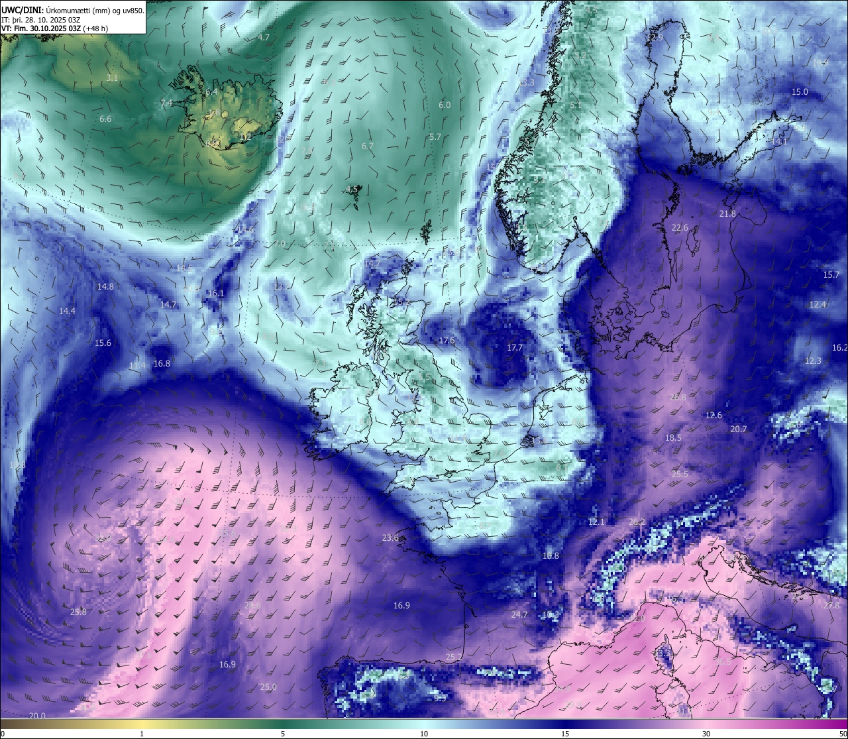Viewport: 848px width, 739px height.
Task: Click the 16.1 value label
Action: click(216, 294)
